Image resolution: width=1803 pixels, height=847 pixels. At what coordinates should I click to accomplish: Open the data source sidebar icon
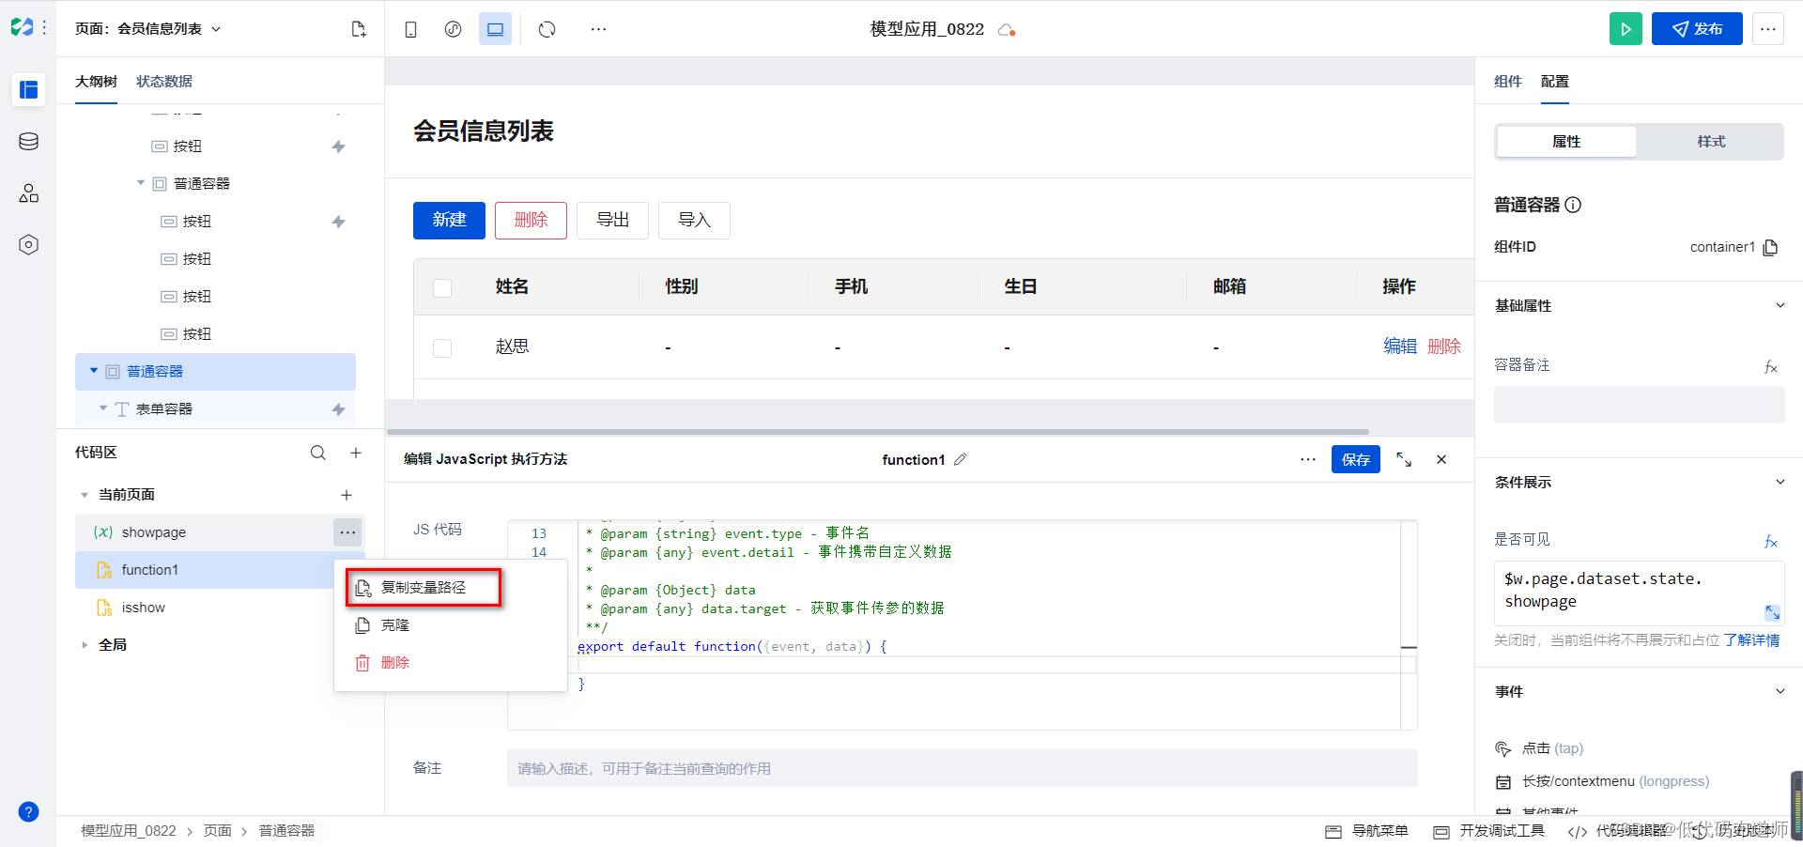tap(28, 142)
